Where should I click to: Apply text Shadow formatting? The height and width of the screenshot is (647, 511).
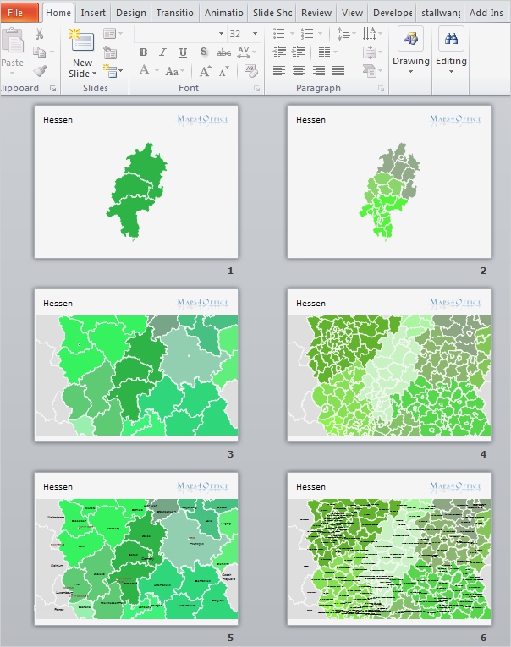(204, 52)
